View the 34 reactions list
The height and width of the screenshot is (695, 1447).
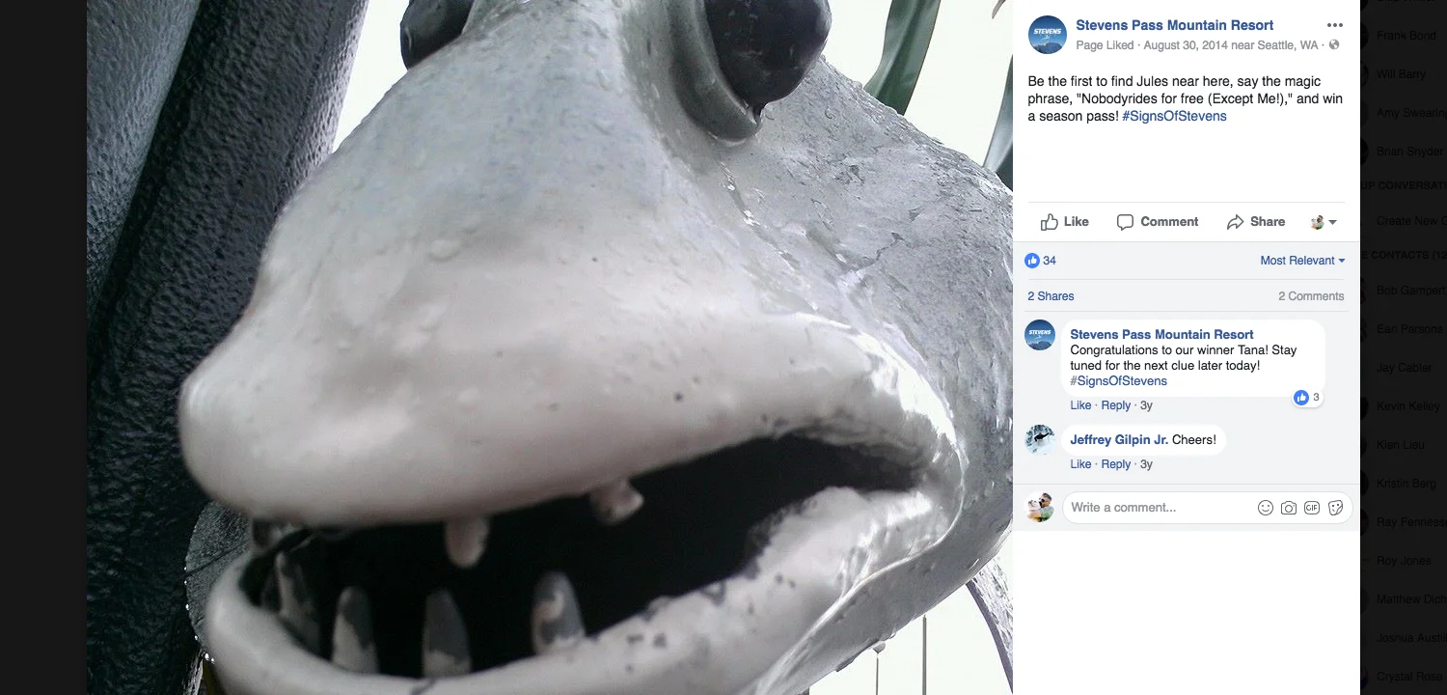click(x=1041, y=261)
